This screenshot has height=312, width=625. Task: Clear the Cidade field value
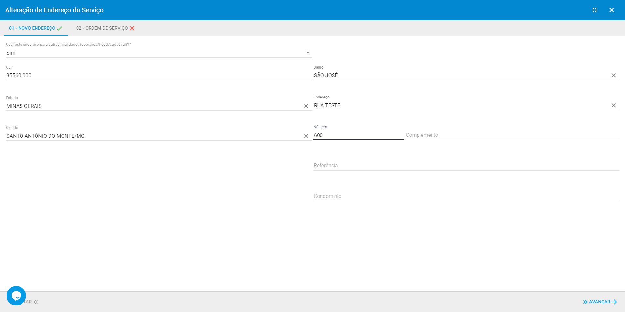pyautogui.click(x=306, y=136)
